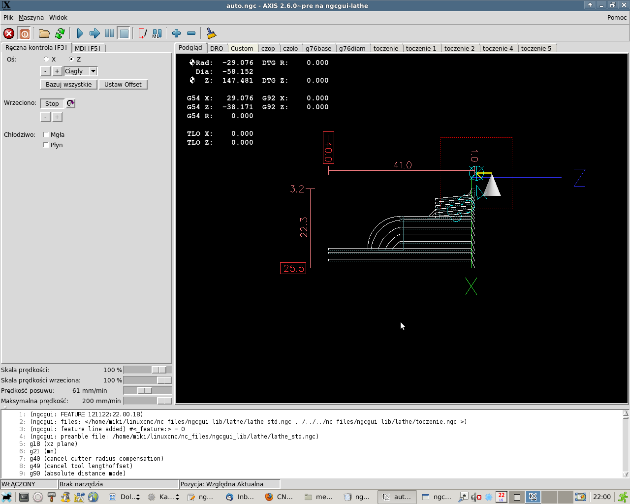Jog axis positive with plus button

[x=57, y=71]
